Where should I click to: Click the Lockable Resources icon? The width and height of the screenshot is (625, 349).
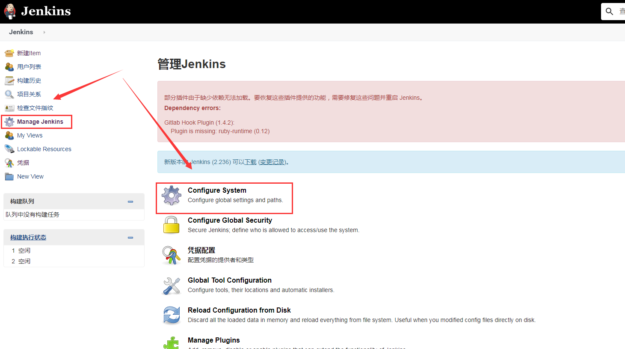click(x=9, y=149)
